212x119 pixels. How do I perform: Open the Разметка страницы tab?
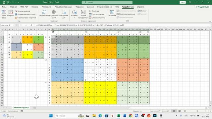coord(63,7)
